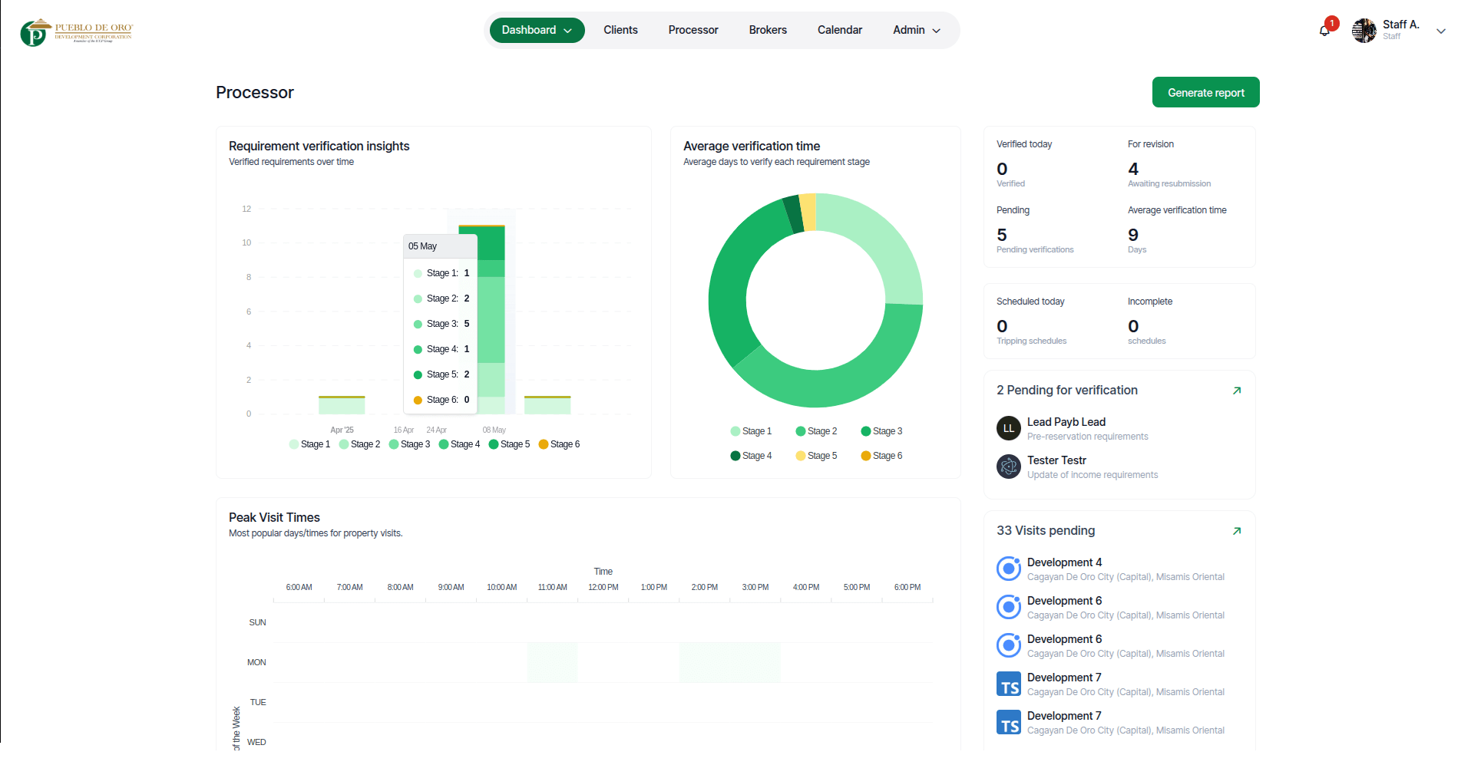The width and height of the screenshot is (1471, 765).
Task: Toggle Stage 4 in donut chart legend
Action: point(751,456)
